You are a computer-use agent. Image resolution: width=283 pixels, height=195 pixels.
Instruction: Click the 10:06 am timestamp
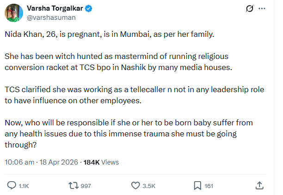(19, 162)
